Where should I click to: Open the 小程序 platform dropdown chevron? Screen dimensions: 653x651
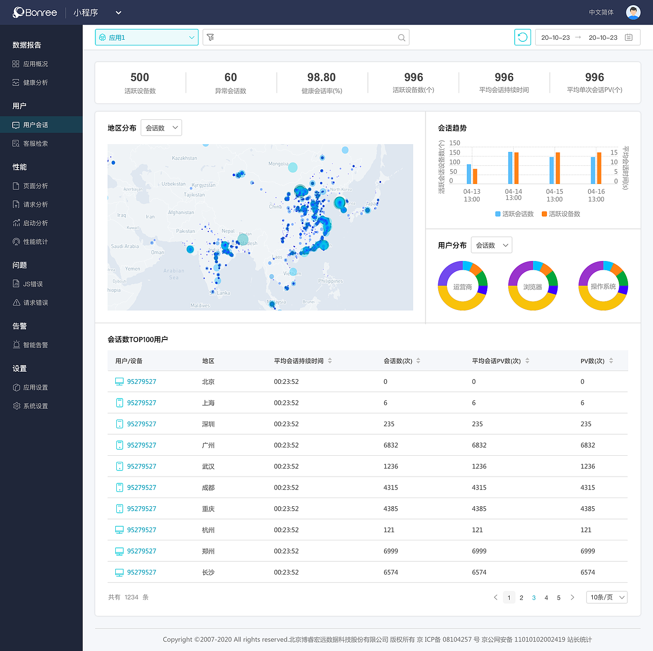coord(118,13)
